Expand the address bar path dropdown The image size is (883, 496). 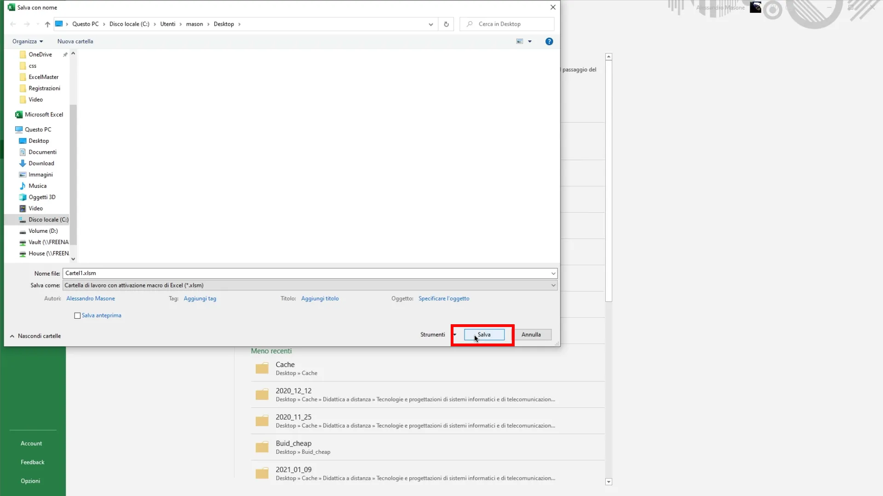430,24
